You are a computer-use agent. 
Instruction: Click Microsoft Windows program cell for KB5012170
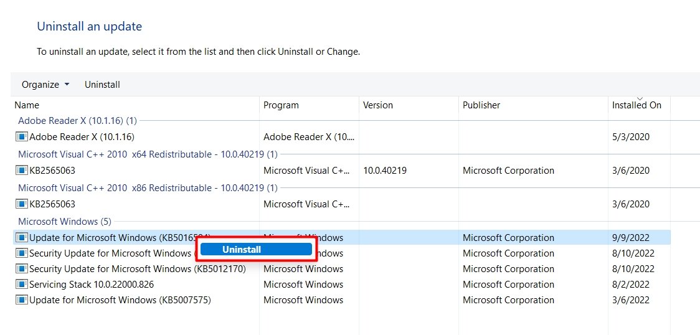[303, 269]
